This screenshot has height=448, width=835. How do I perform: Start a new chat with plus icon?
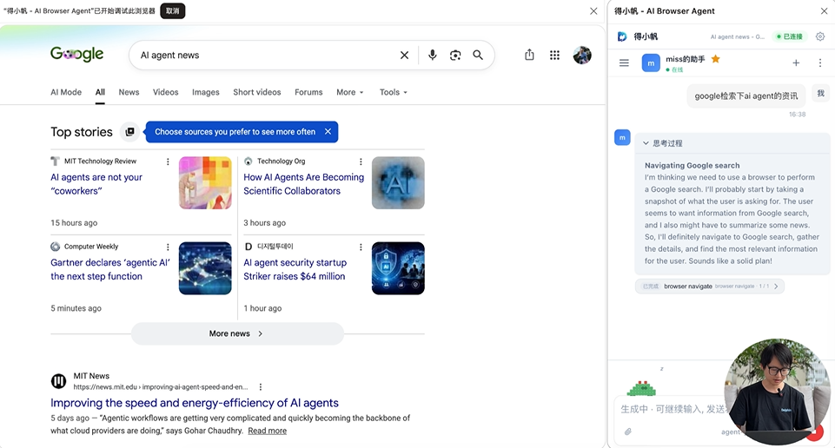[796, 63]
